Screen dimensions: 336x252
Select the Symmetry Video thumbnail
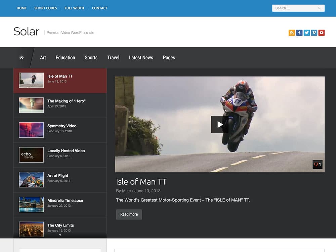(x=31, y=130)
